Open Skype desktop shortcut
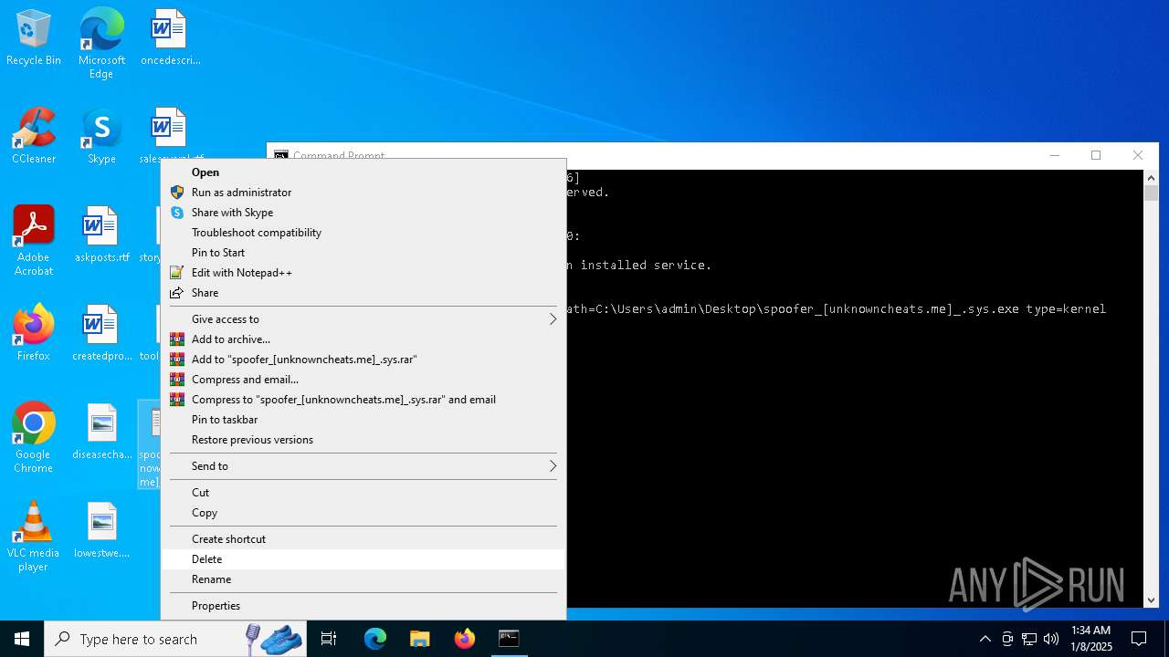This screenshot has height=657, width=1169. click(x=101, y=137)
